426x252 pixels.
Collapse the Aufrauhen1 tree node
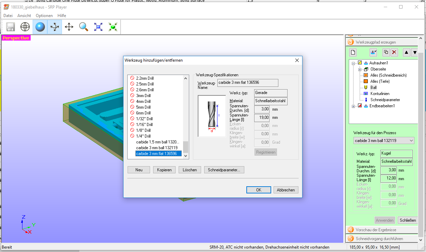[354, 63]
